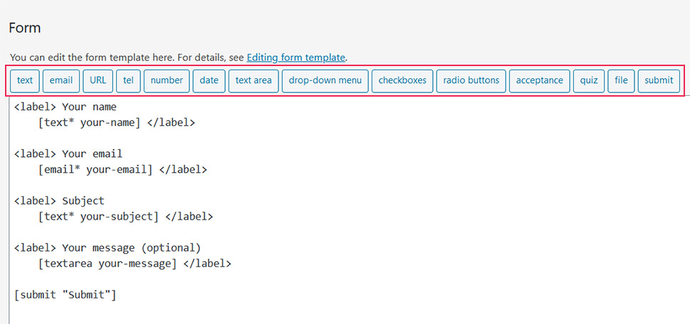Viewport: 690px width, 324px height.
Task: Click the '[email* your-email]' line
Action: 122,170
